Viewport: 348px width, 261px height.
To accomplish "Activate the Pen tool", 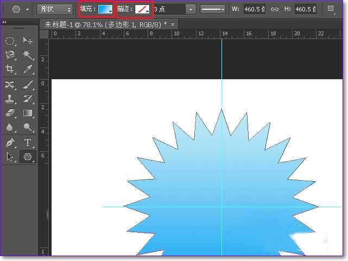I will click(x=10, y=143).
